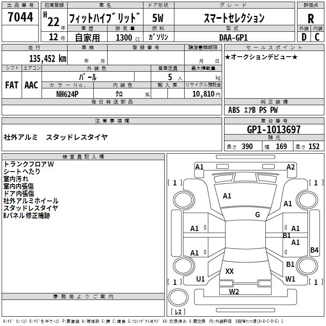The image size is (326, 326).
Task: Select the car name フィットハイブリッド
Action: coord(105,18)
